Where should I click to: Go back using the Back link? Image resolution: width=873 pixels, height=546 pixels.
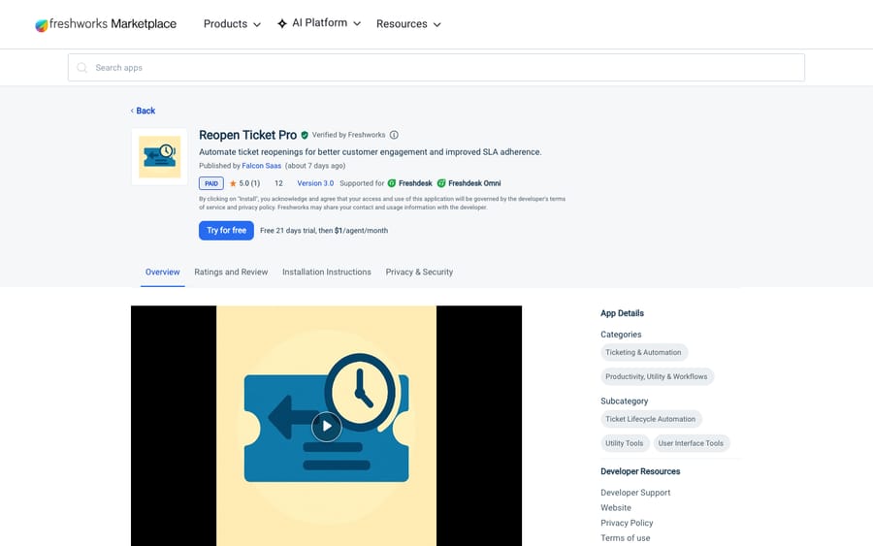pos(144,111)
